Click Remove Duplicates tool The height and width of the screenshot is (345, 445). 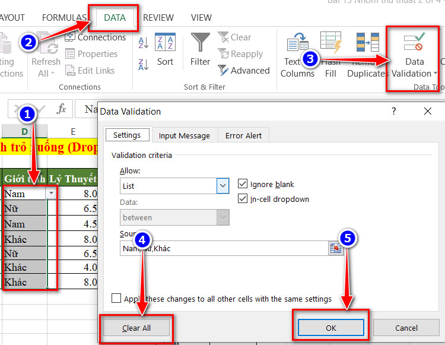click(367, 55)
